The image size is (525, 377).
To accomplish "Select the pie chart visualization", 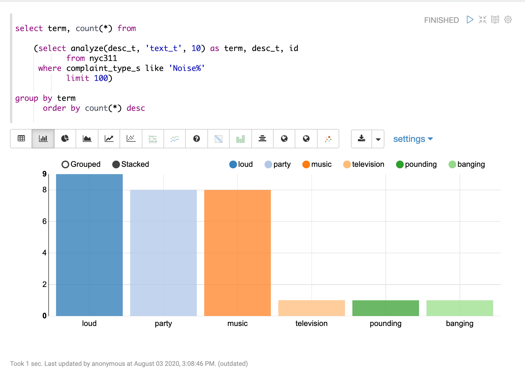I will click(65, 139).
